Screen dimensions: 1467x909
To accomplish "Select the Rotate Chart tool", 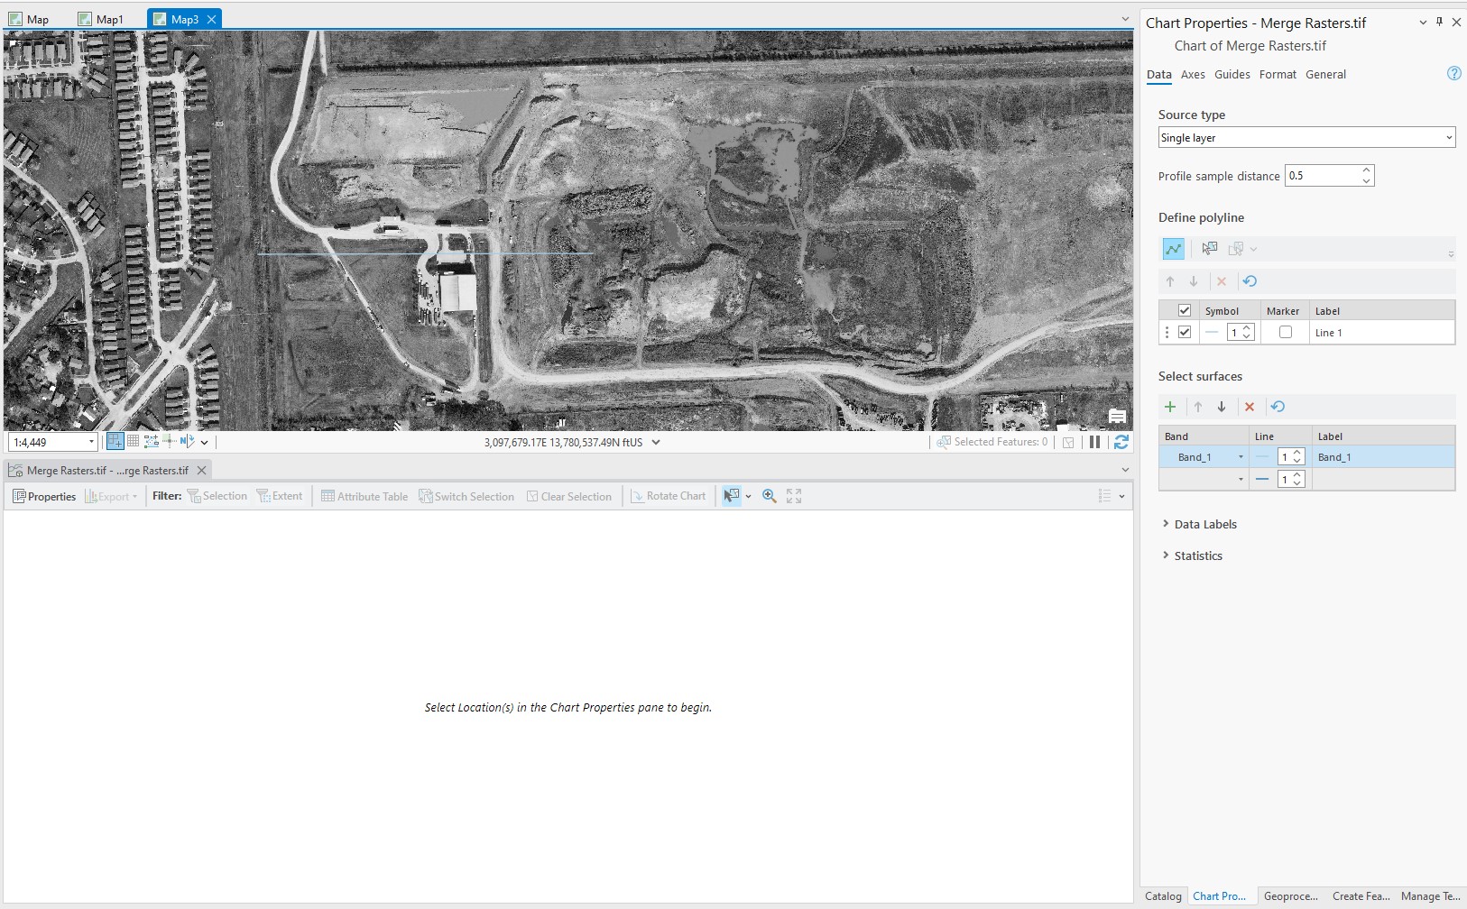I will pyautogui.click(x=669, y=496).
